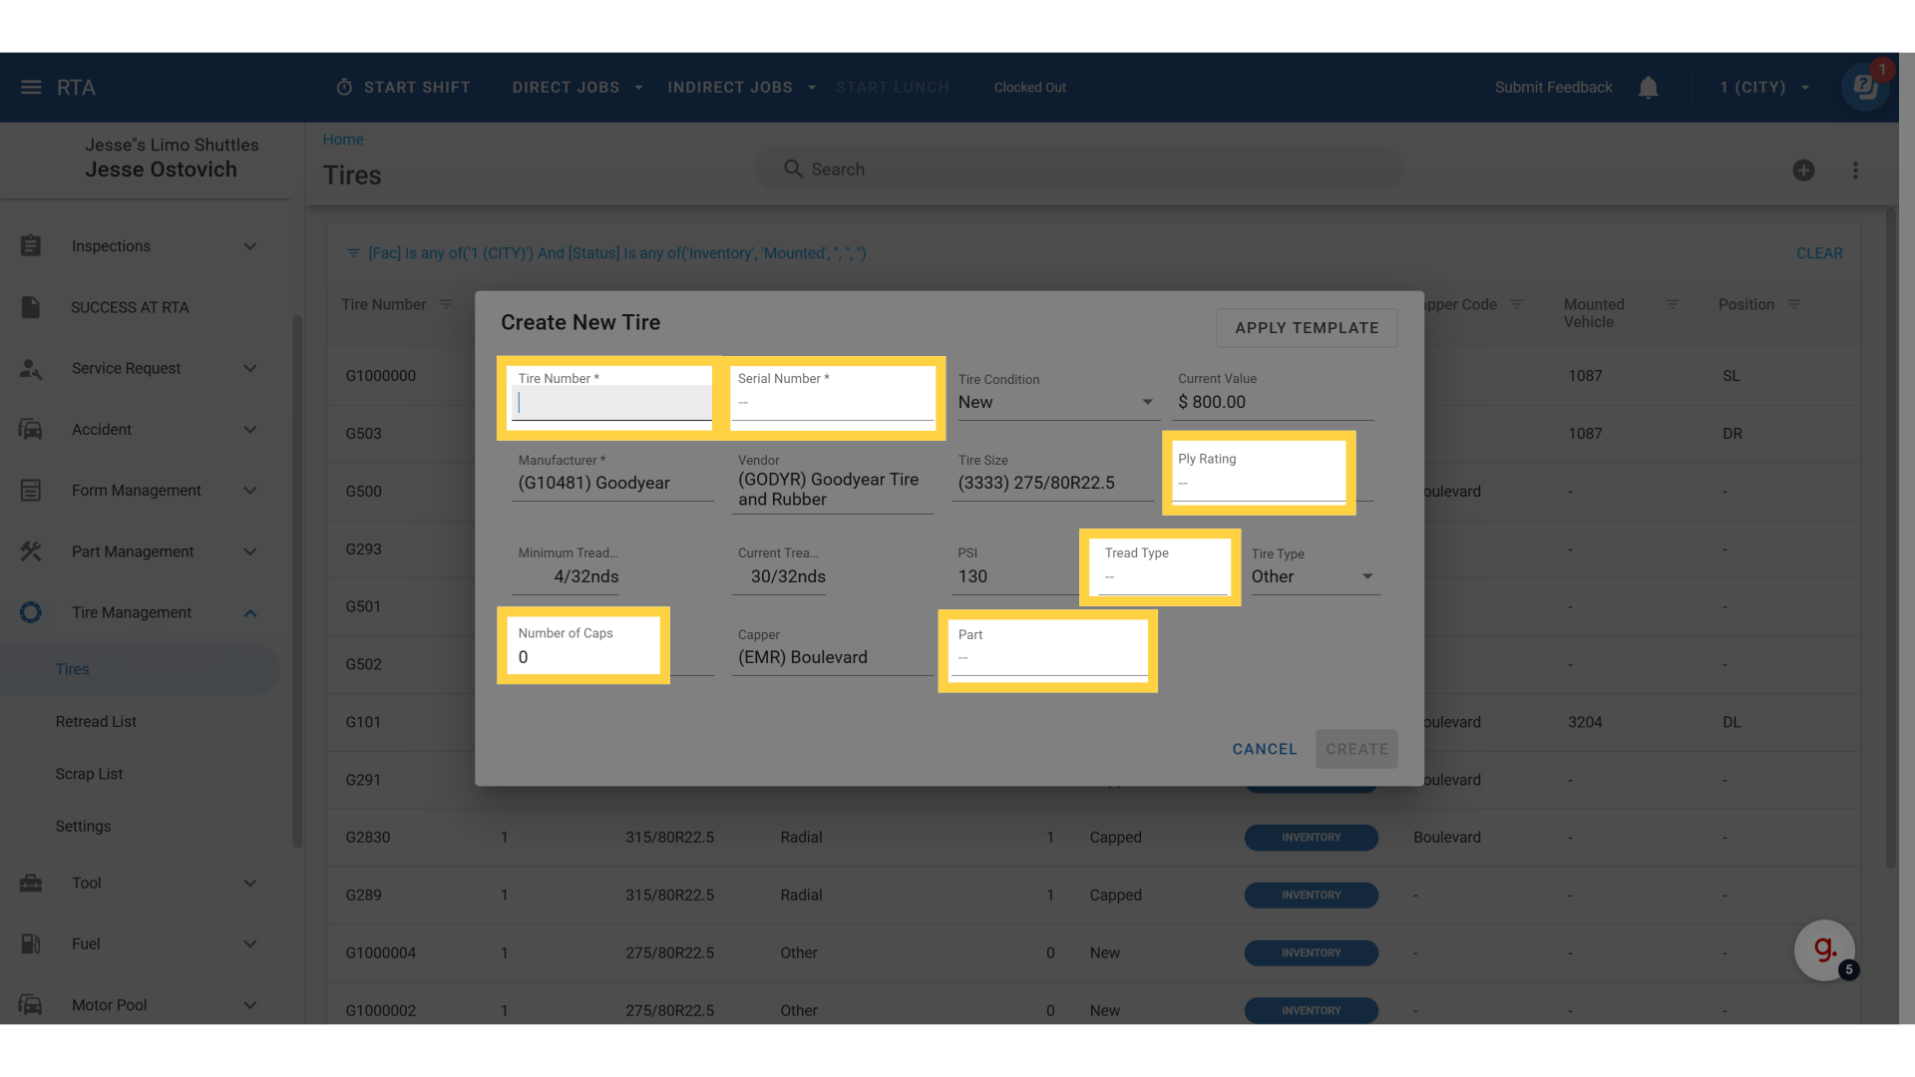Open the help chat icon at the top right
This screenshot has width=1915, height=1077.
[1865, 88]
